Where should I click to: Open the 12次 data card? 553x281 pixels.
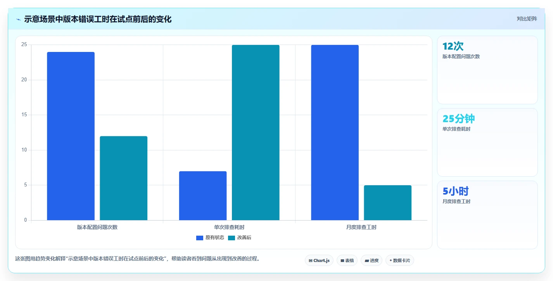[487, 70]
